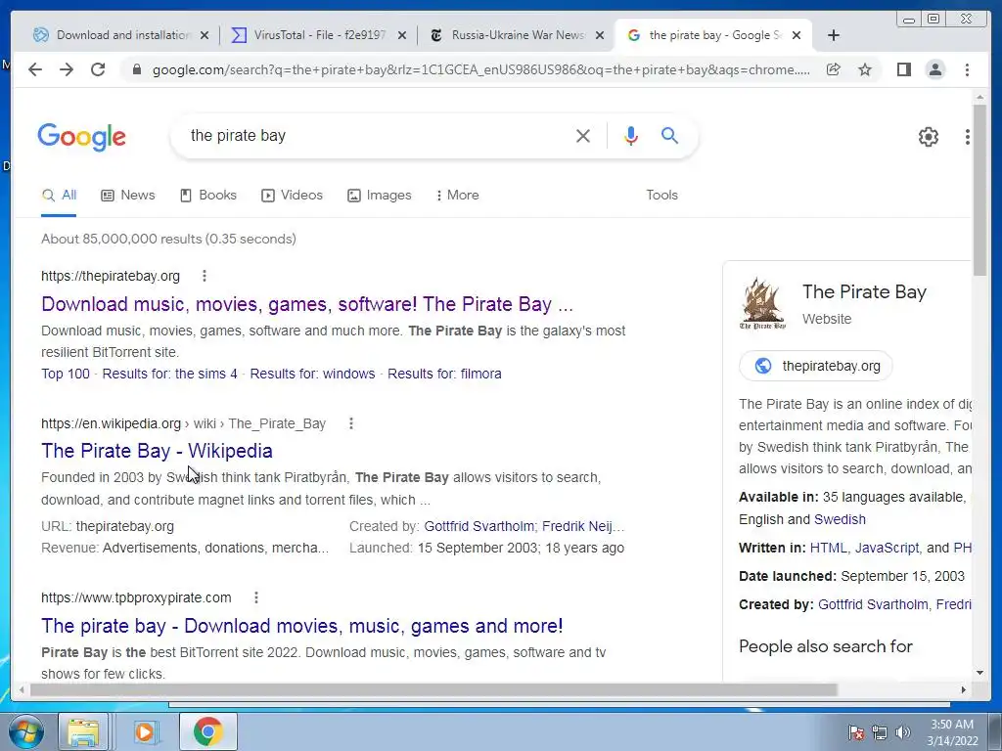Share this page from the address bar
1002x751 pixels.
click(x=834, y=69)
